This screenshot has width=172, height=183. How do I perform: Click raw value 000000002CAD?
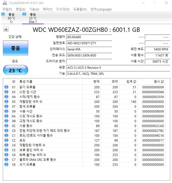coord(153,126)
